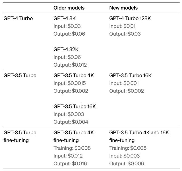This screenshot has height=171, width=182.
Task: Click new GPT-3.5 Turbo 16K model name
Action: click(130, 75)
